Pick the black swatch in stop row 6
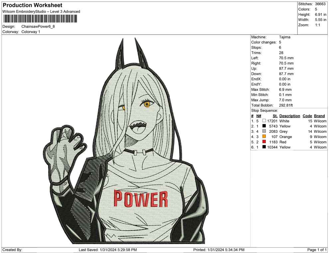Screen dimensions: 329x253 click(x=264, y=147)
